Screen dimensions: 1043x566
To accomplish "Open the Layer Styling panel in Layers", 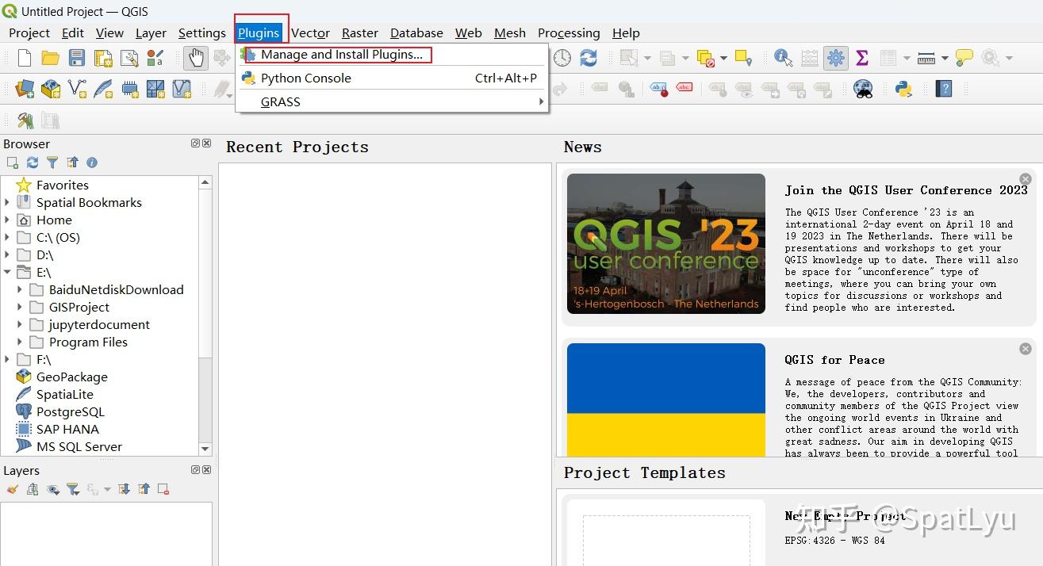I will coord(11,489).
